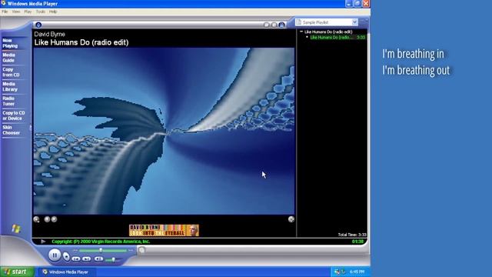Open the Media Guide section
Screen dimensions: 492x277
(x=8, y=58)
